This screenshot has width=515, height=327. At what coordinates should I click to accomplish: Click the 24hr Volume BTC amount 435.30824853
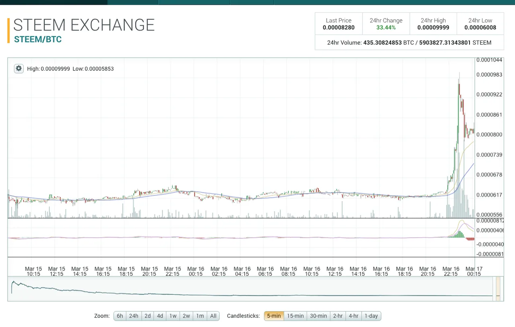[x=382, y=42]
